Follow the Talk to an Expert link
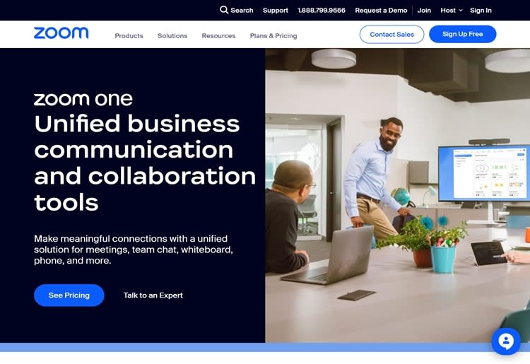 tap(153, 295)
